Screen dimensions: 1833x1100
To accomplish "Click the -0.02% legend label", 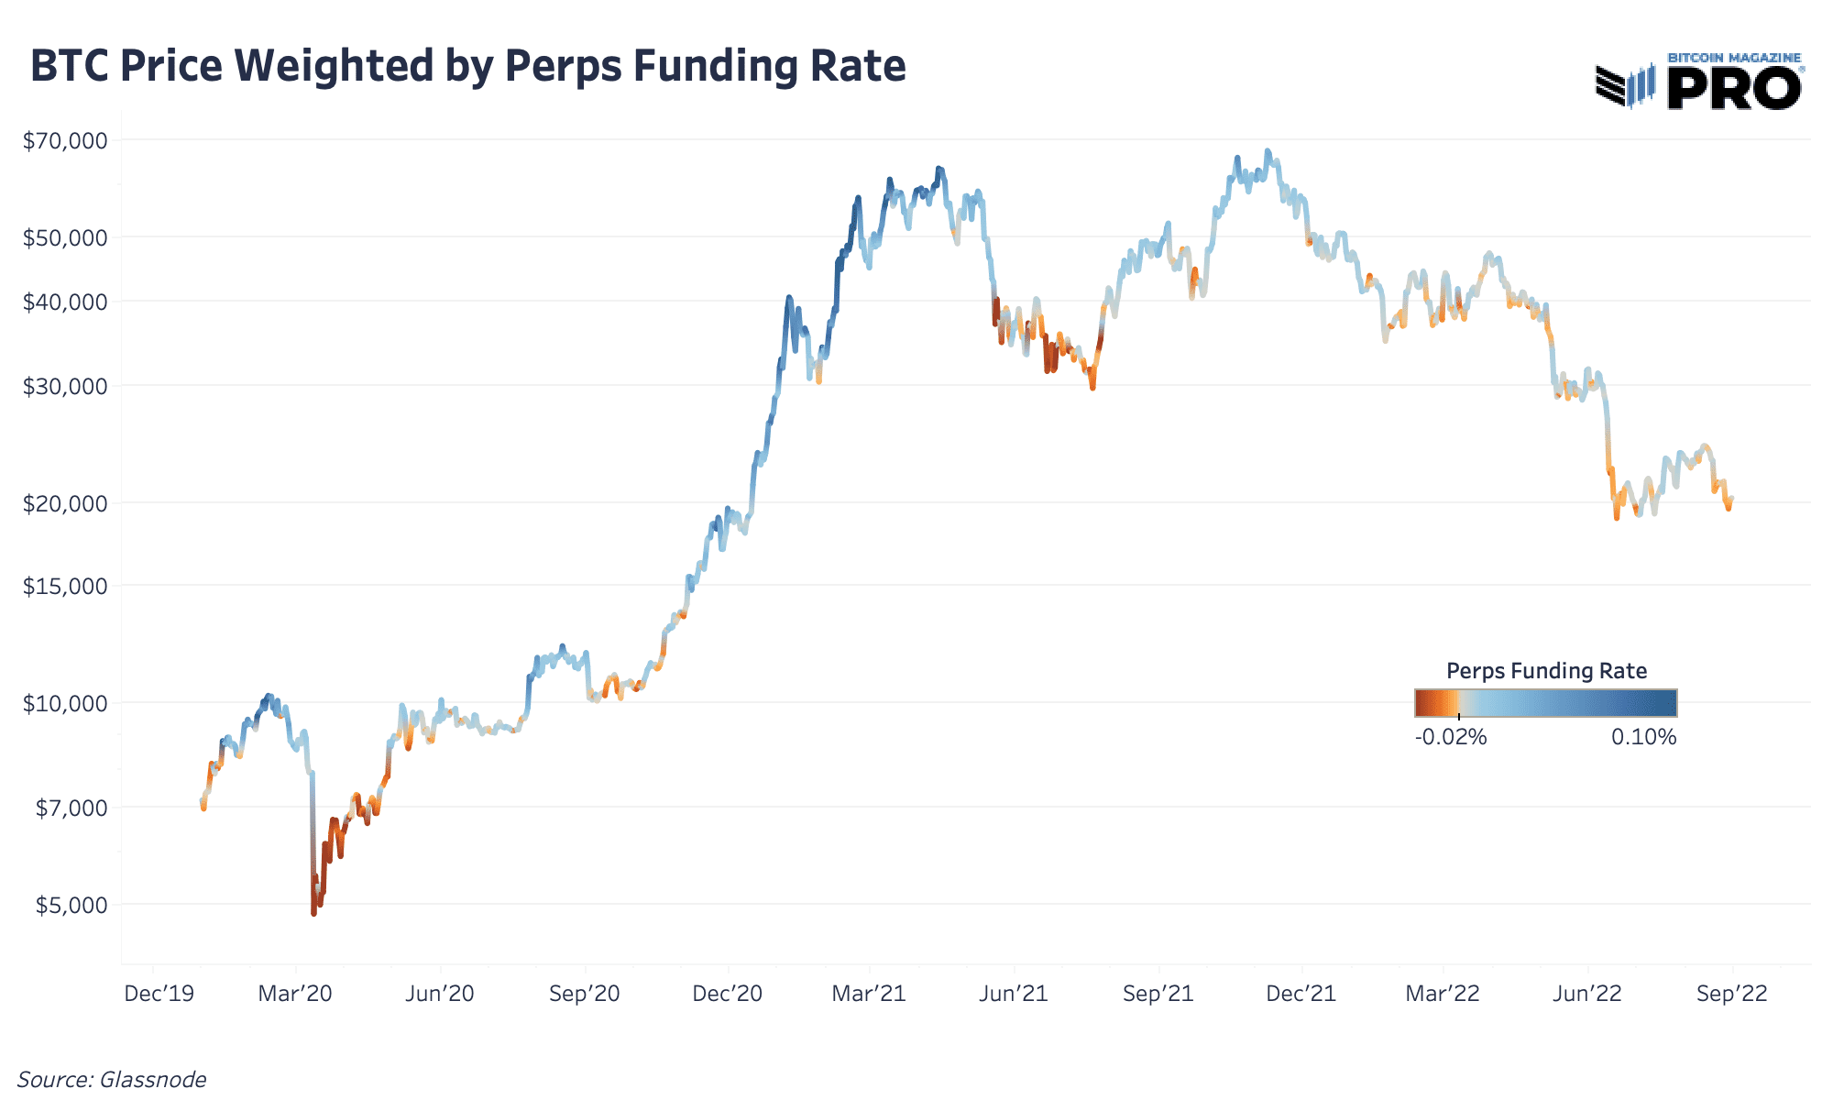I will click(1451, 737).
